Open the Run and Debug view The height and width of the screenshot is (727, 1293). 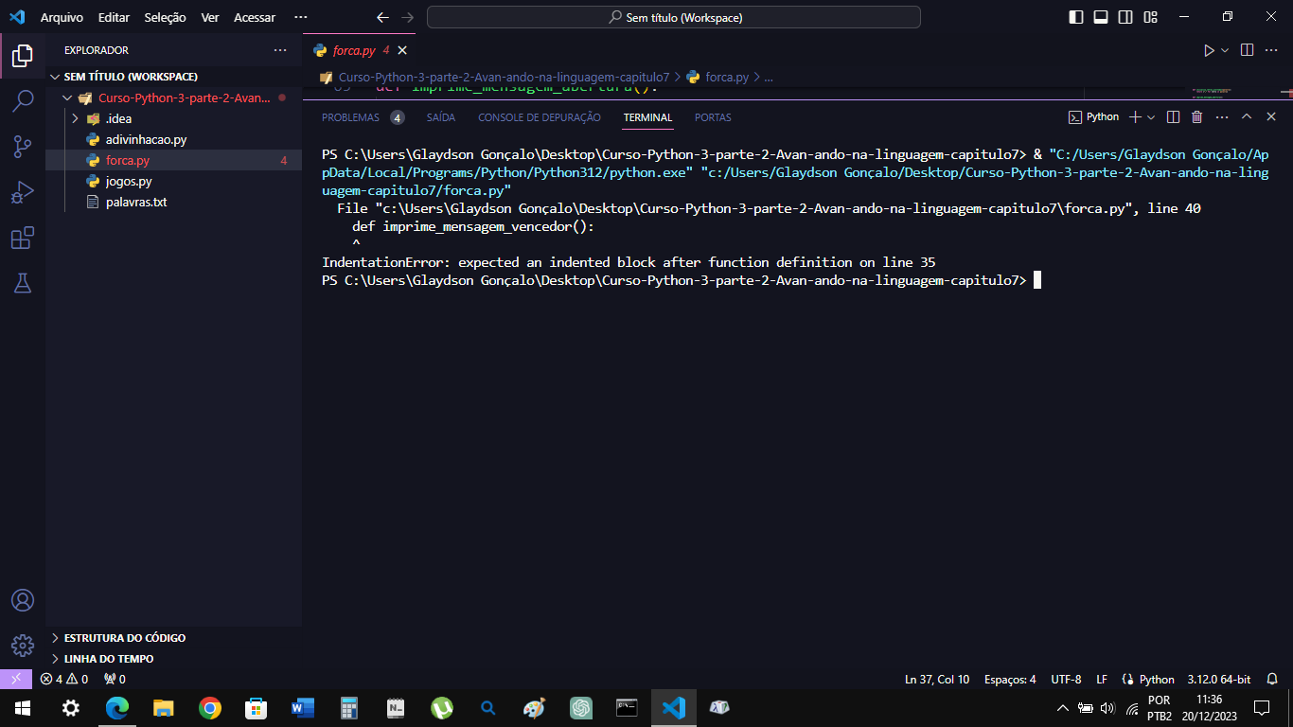(x=23, y=192)
